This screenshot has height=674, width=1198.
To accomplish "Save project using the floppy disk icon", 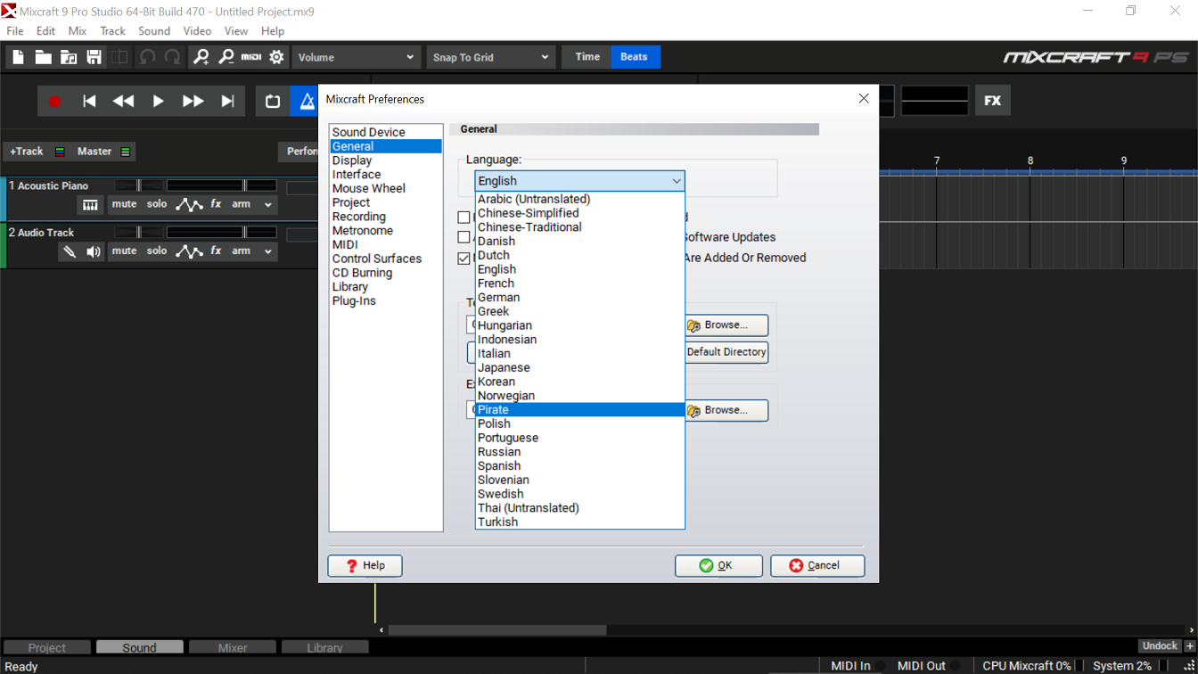I will click(x=94, y=57).
